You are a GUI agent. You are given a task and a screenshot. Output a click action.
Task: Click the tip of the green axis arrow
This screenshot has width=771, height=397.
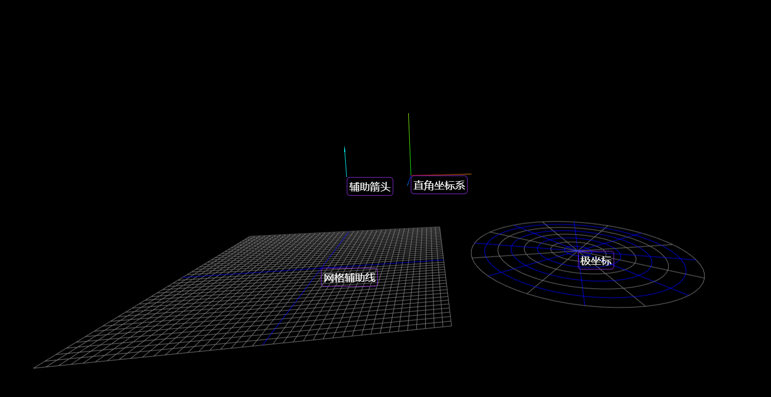(x=408, y=114)
